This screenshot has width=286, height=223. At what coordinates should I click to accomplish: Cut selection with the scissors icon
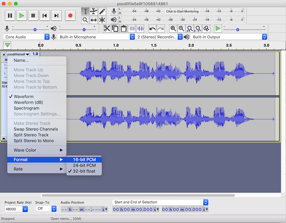[107, 29]
